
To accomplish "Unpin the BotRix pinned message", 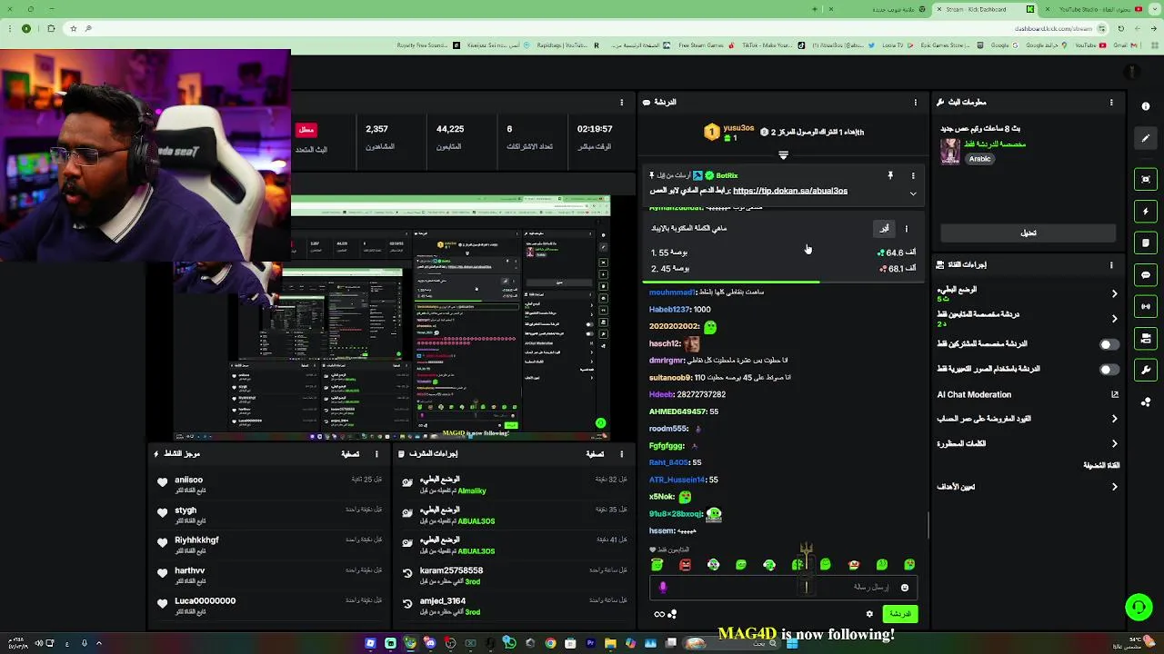I will point(890,175).
